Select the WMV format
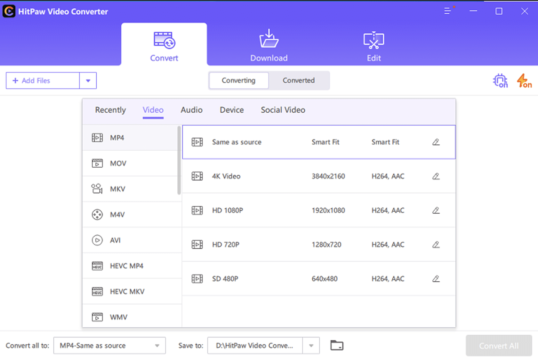The width and height of the screenshot is (538, 357). (x=132, y=316)
